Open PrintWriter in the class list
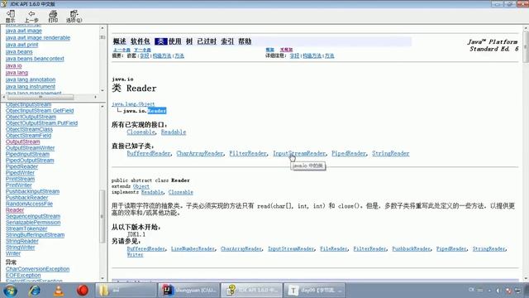This screenshot has width=529, height=298. click(18, 185)
